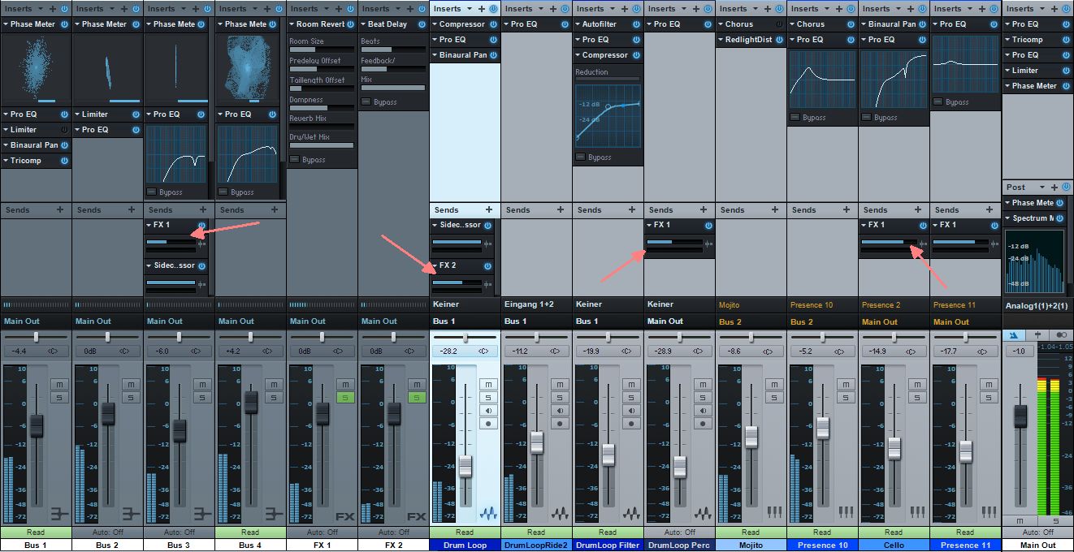Click the audio track icon on DrumLoop Perc

(703, 513)
